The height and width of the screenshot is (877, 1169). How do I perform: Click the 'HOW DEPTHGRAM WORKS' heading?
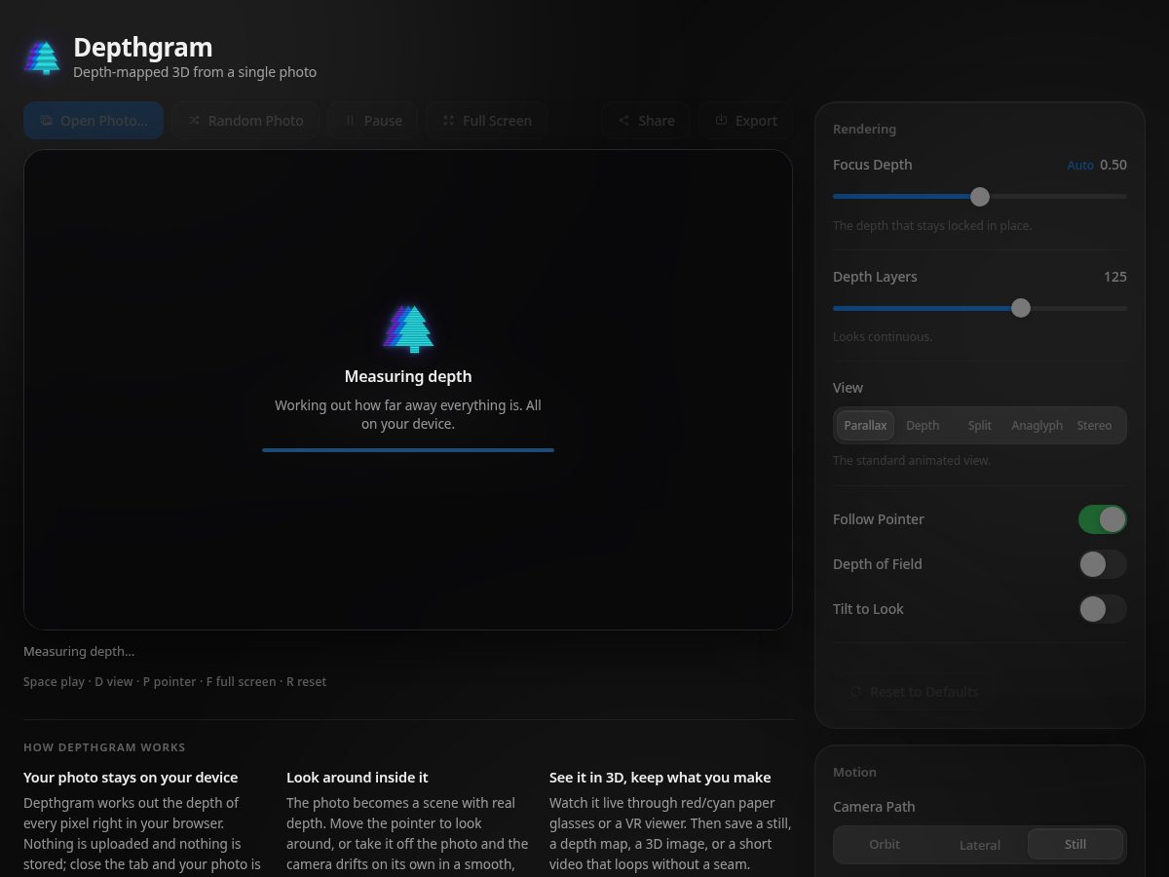(104, 747)
